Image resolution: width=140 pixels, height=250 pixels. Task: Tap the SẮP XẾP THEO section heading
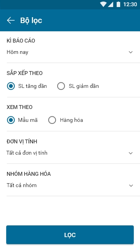24,73
